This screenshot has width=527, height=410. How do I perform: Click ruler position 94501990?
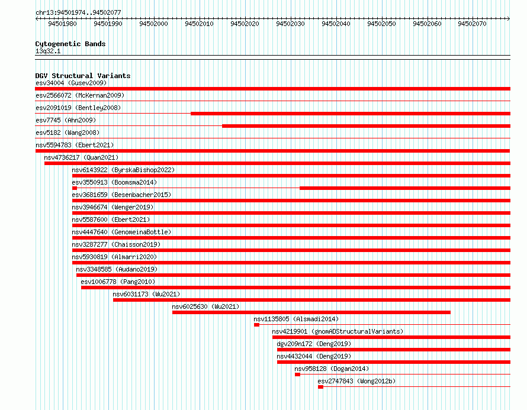[x=108, y=24]
